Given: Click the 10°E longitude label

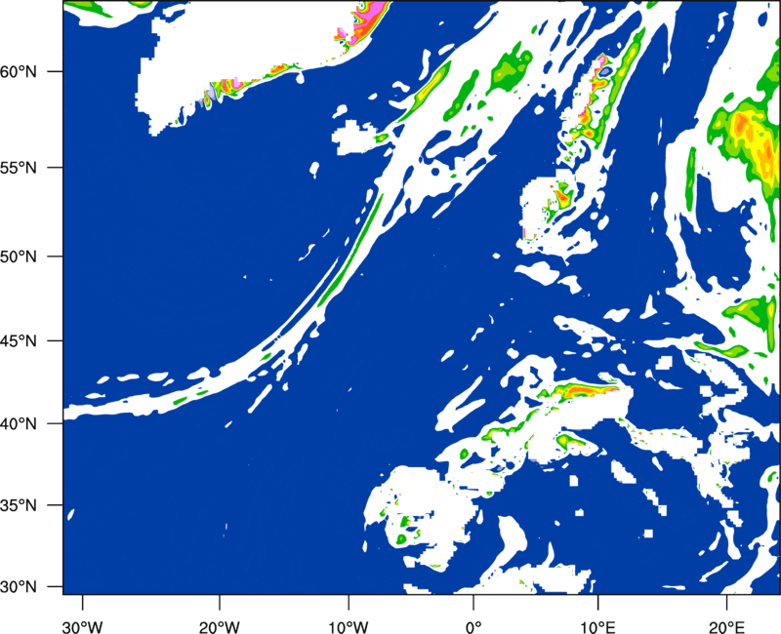Looking at the screenshot, I should tap(598, 626).
